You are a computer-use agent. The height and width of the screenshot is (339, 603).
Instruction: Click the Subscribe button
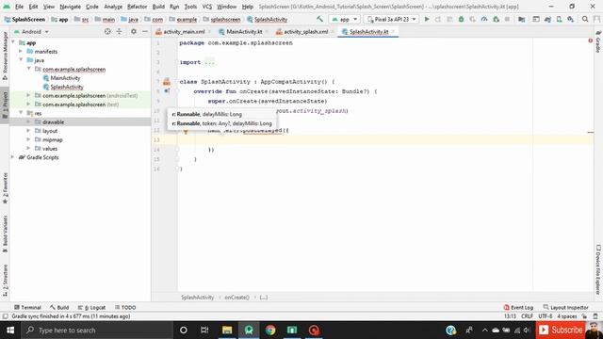tap(561, 330)
